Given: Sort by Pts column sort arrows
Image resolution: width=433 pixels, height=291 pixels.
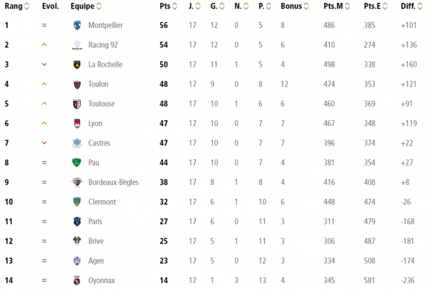Looking at the screenshot, I should [175, 6].
